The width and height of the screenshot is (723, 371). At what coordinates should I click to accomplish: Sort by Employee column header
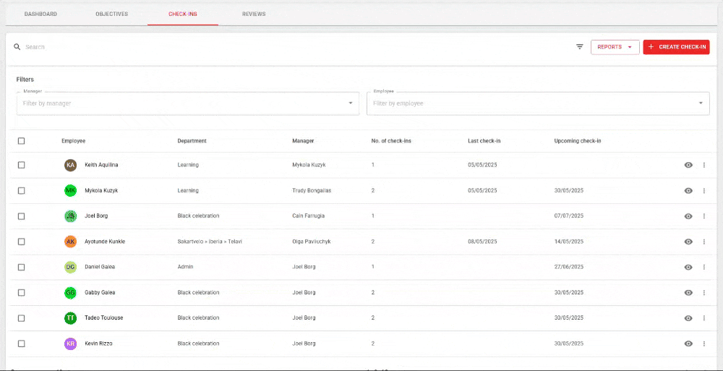73,141
